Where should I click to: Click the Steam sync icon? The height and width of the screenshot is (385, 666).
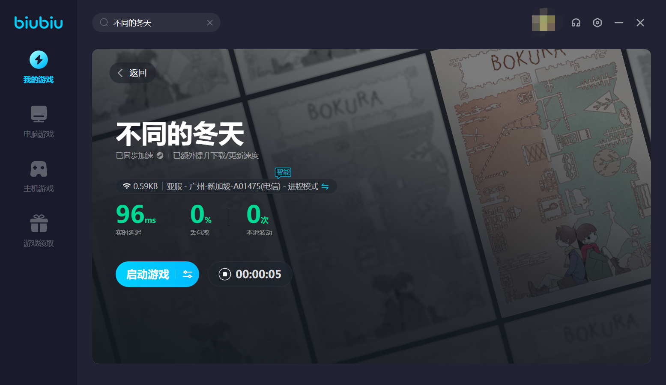point(160,156)
